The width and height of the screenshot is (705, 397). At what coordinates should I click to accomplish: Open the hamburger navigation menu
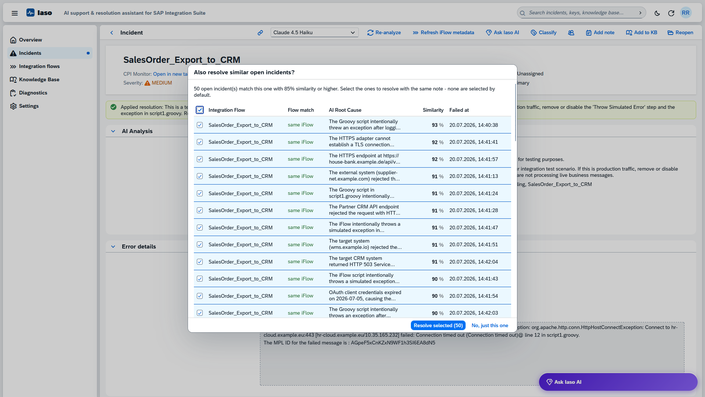point(15,13)
